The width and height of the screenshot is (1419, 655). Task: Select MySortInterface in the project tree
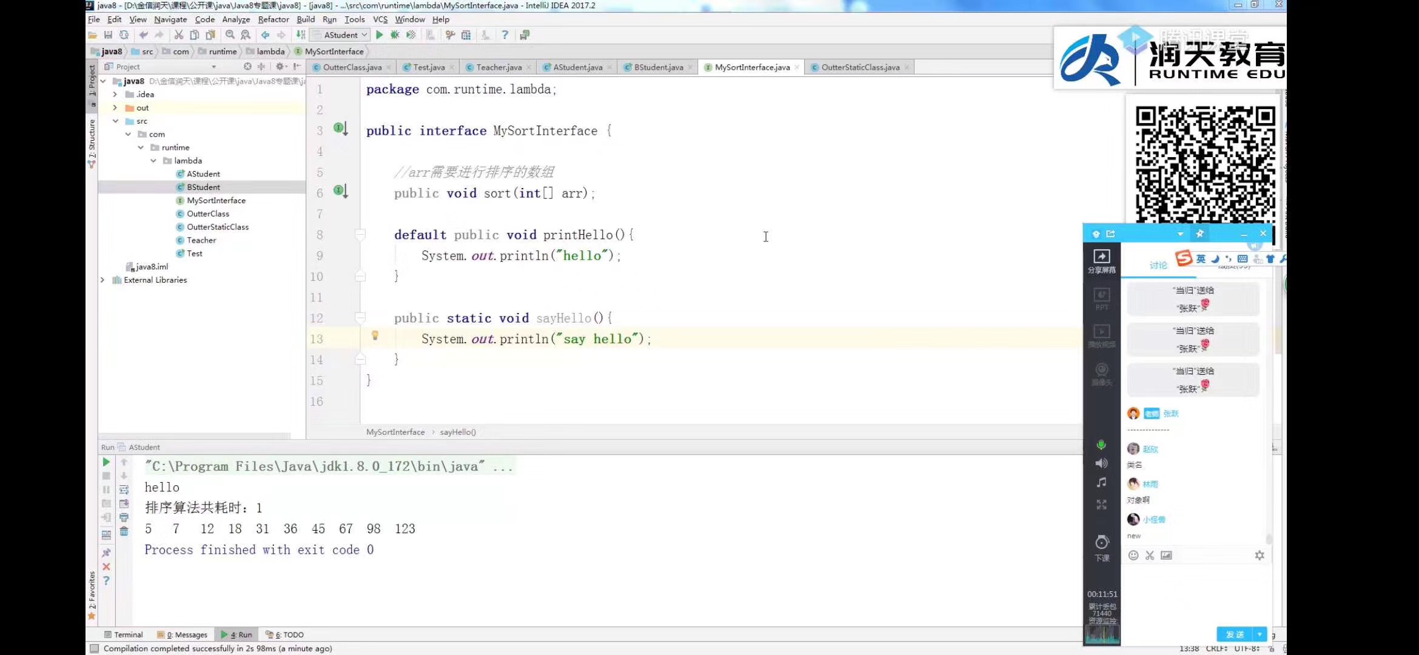[x=216, y=201]
